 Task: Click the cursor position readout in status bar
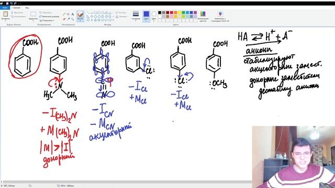click(x=8, y=186)
